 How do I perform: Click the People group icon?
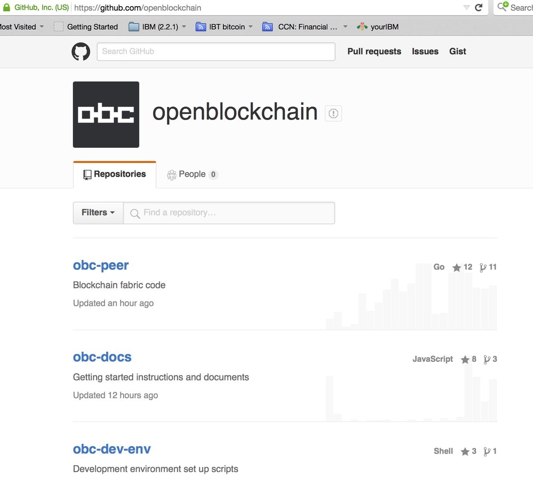[x=171, y=175]
